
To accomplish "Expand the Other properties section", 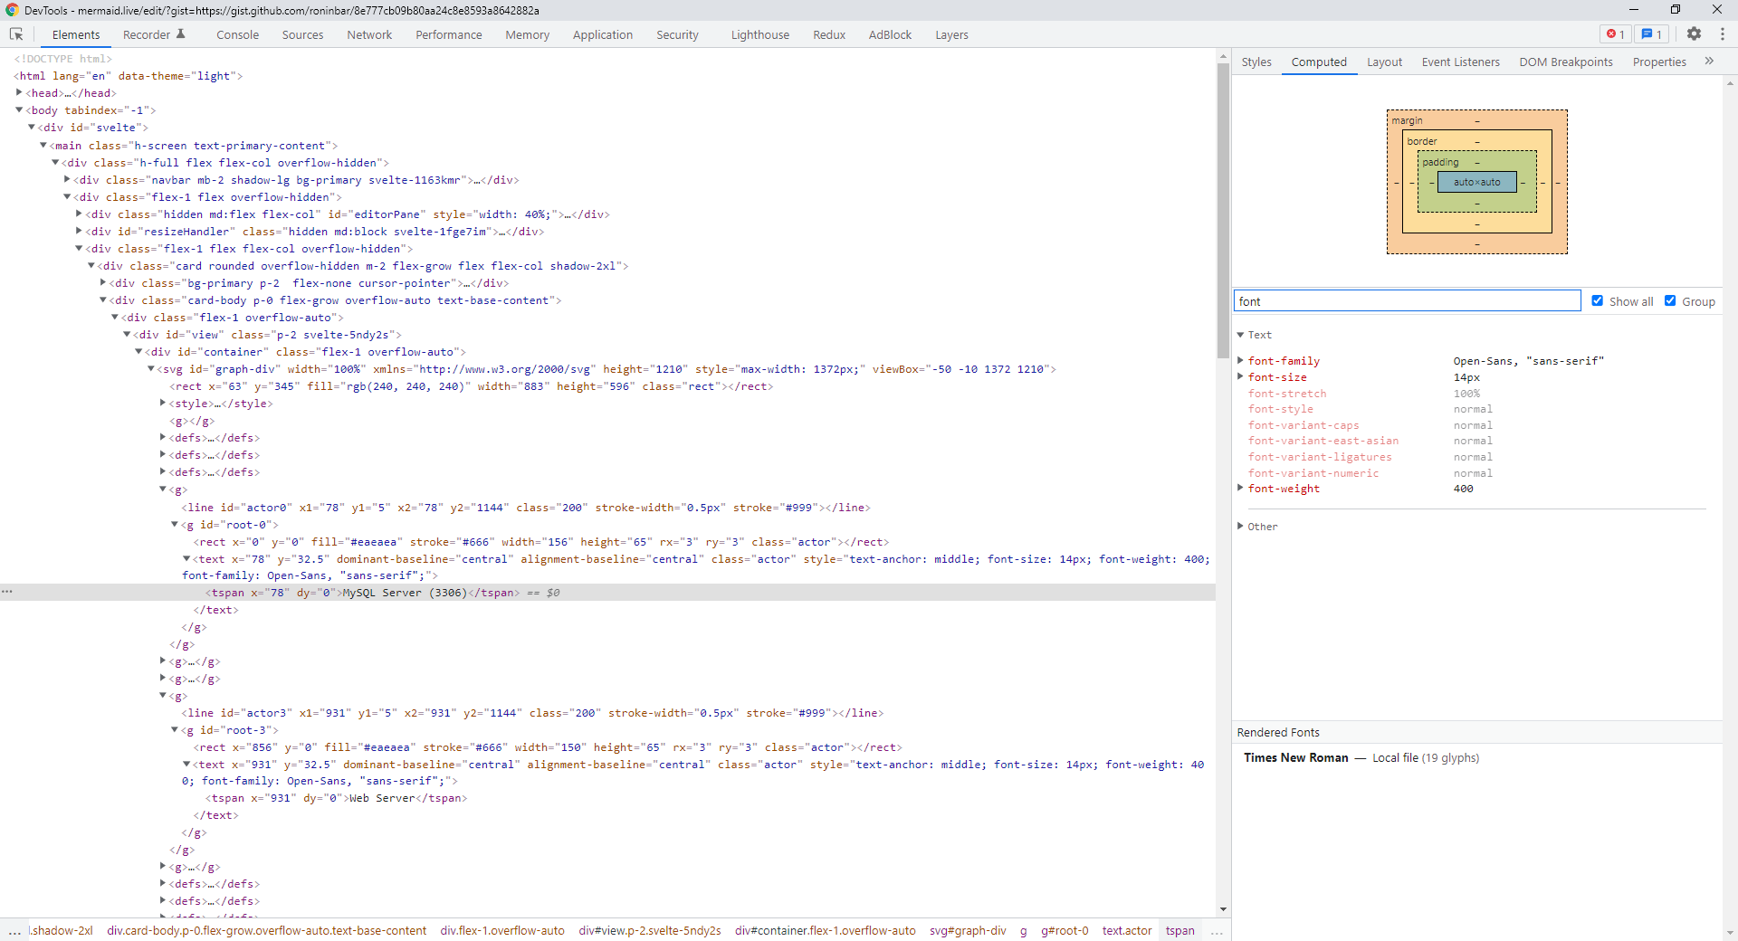I will click(1241, 526).
